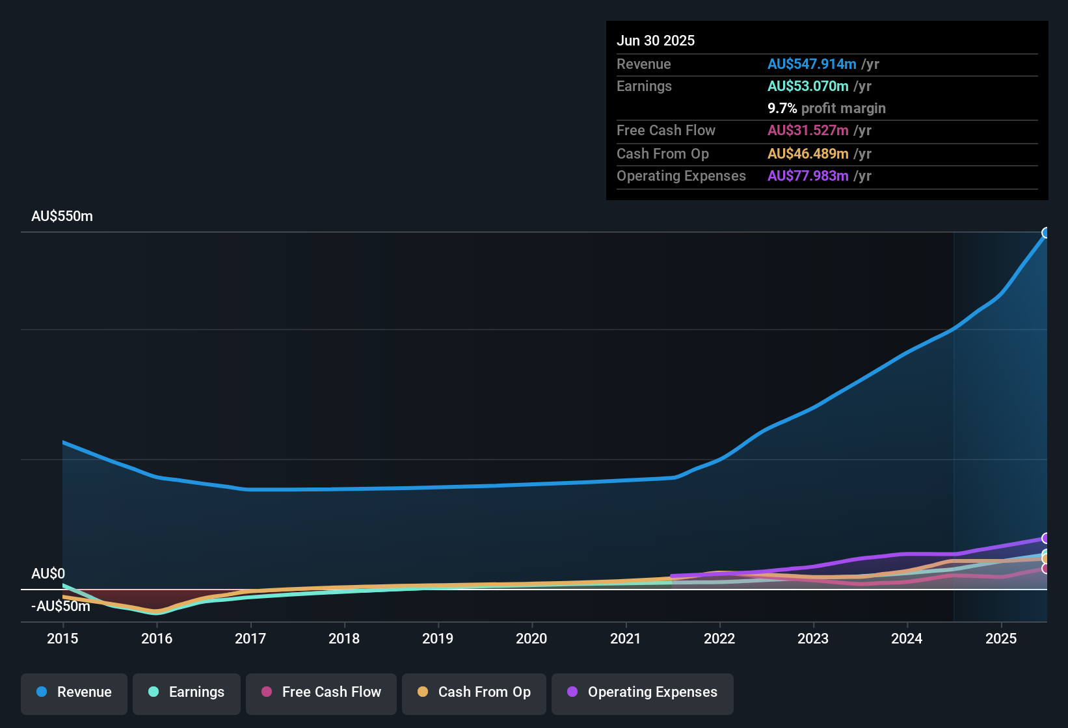This screenshot has width=1068, height=728.
Task: Click the AU$550m gridline label
Action: (x=62, y=216)
